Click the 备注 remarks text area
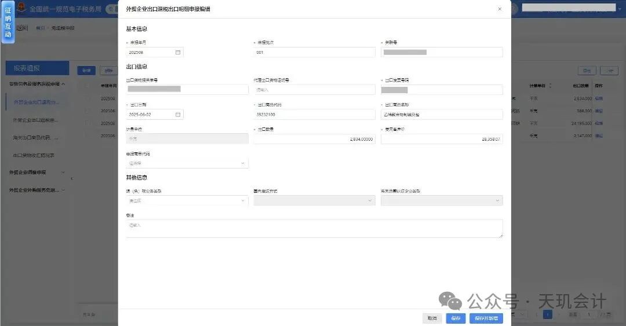626x326 pixels. point(314,229)
